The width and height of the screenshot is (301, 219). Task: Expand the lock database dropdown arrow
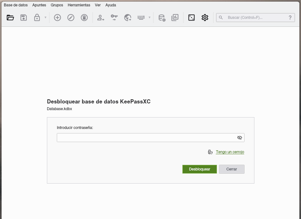pyautogui.click(x=46, y=18)
